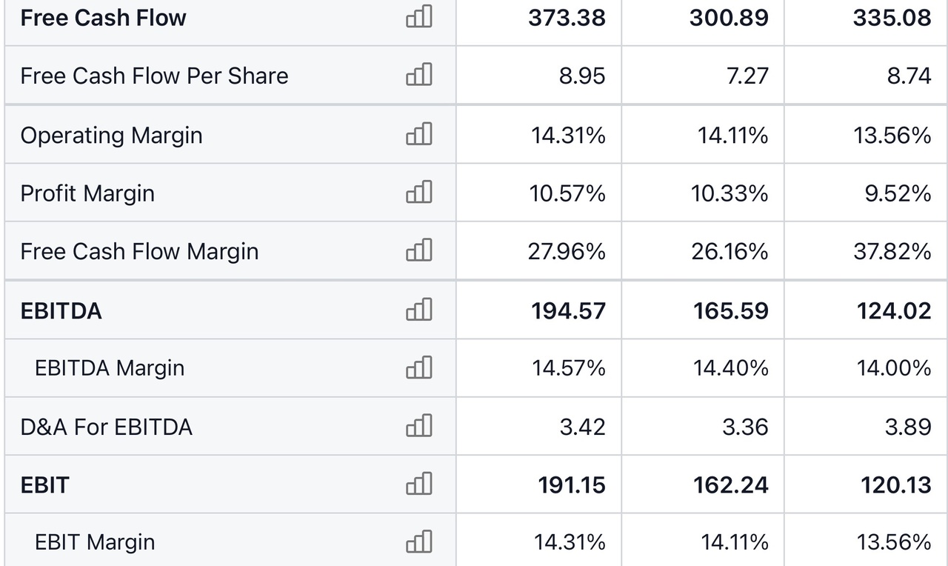Open chart icon for Free Cash Flow
The image size is (948, 566).
pos(419,16)
